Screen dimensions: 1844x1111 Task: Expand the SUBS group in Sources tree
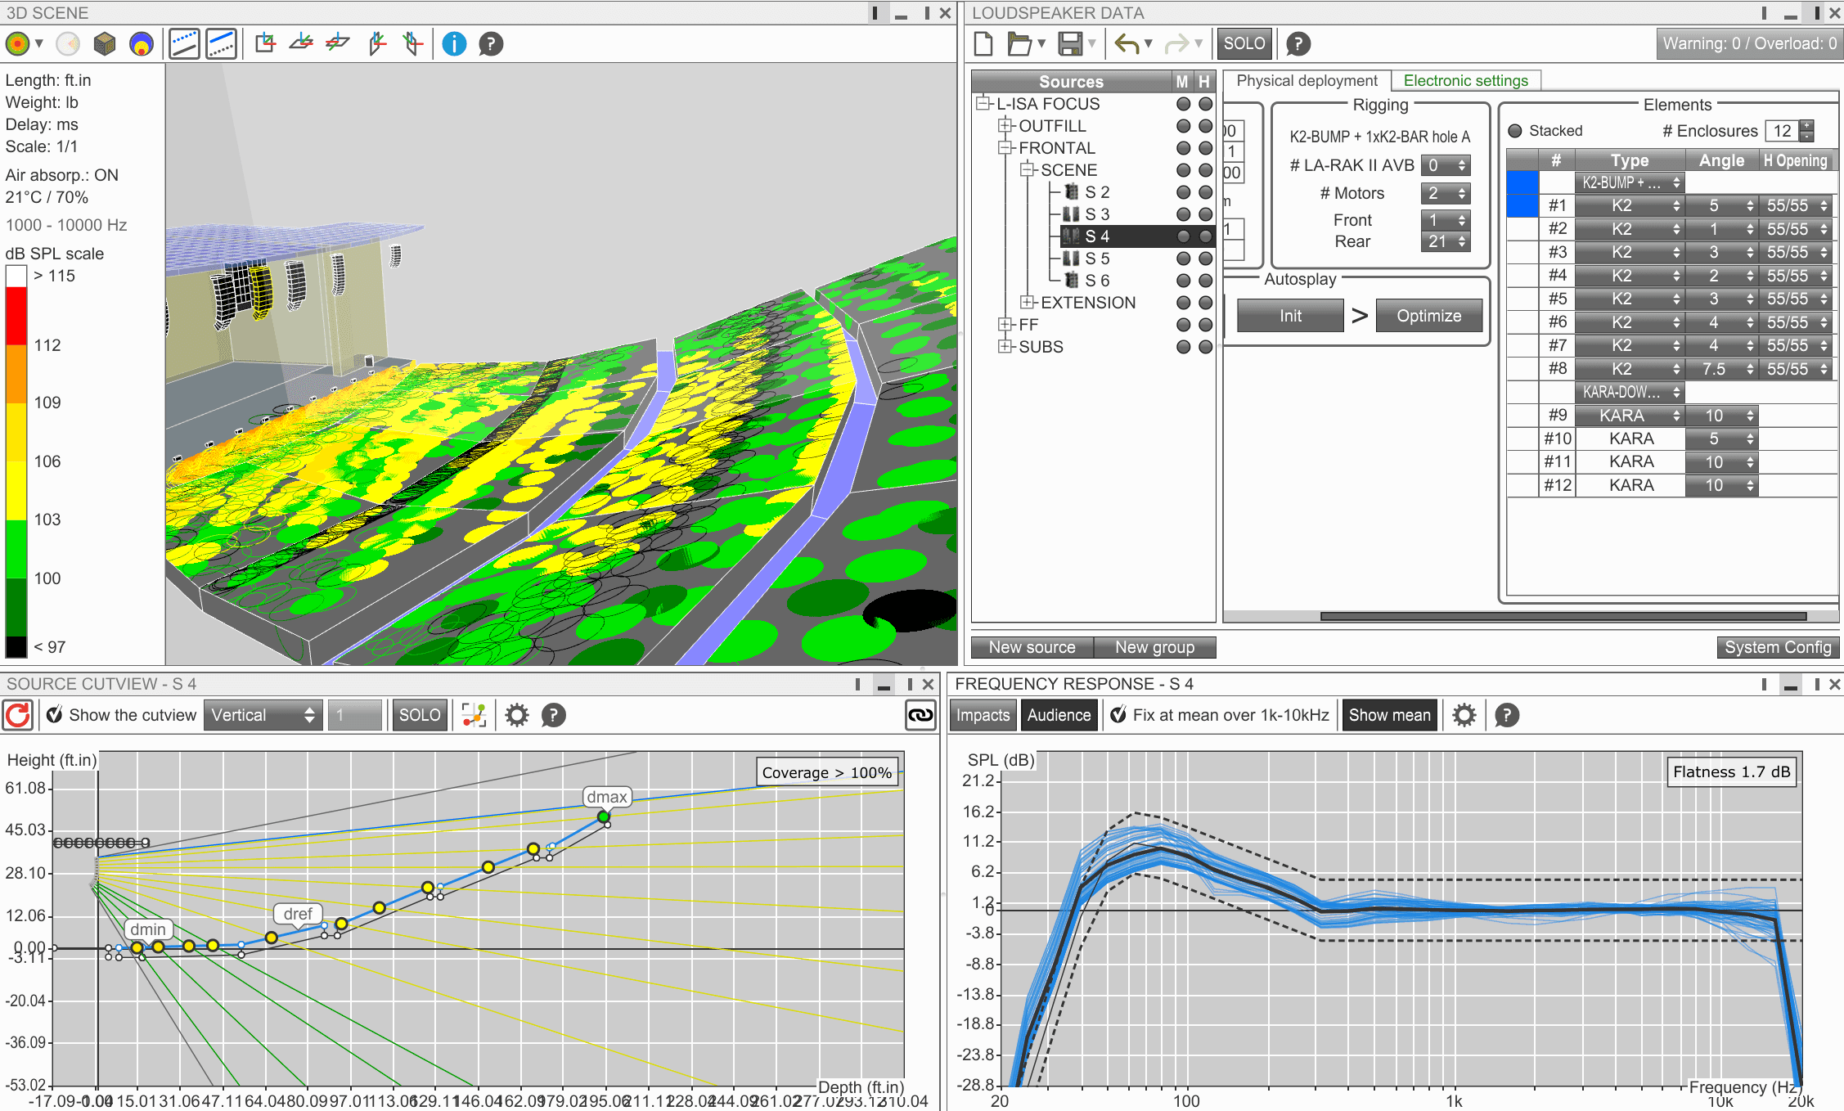1005,347
